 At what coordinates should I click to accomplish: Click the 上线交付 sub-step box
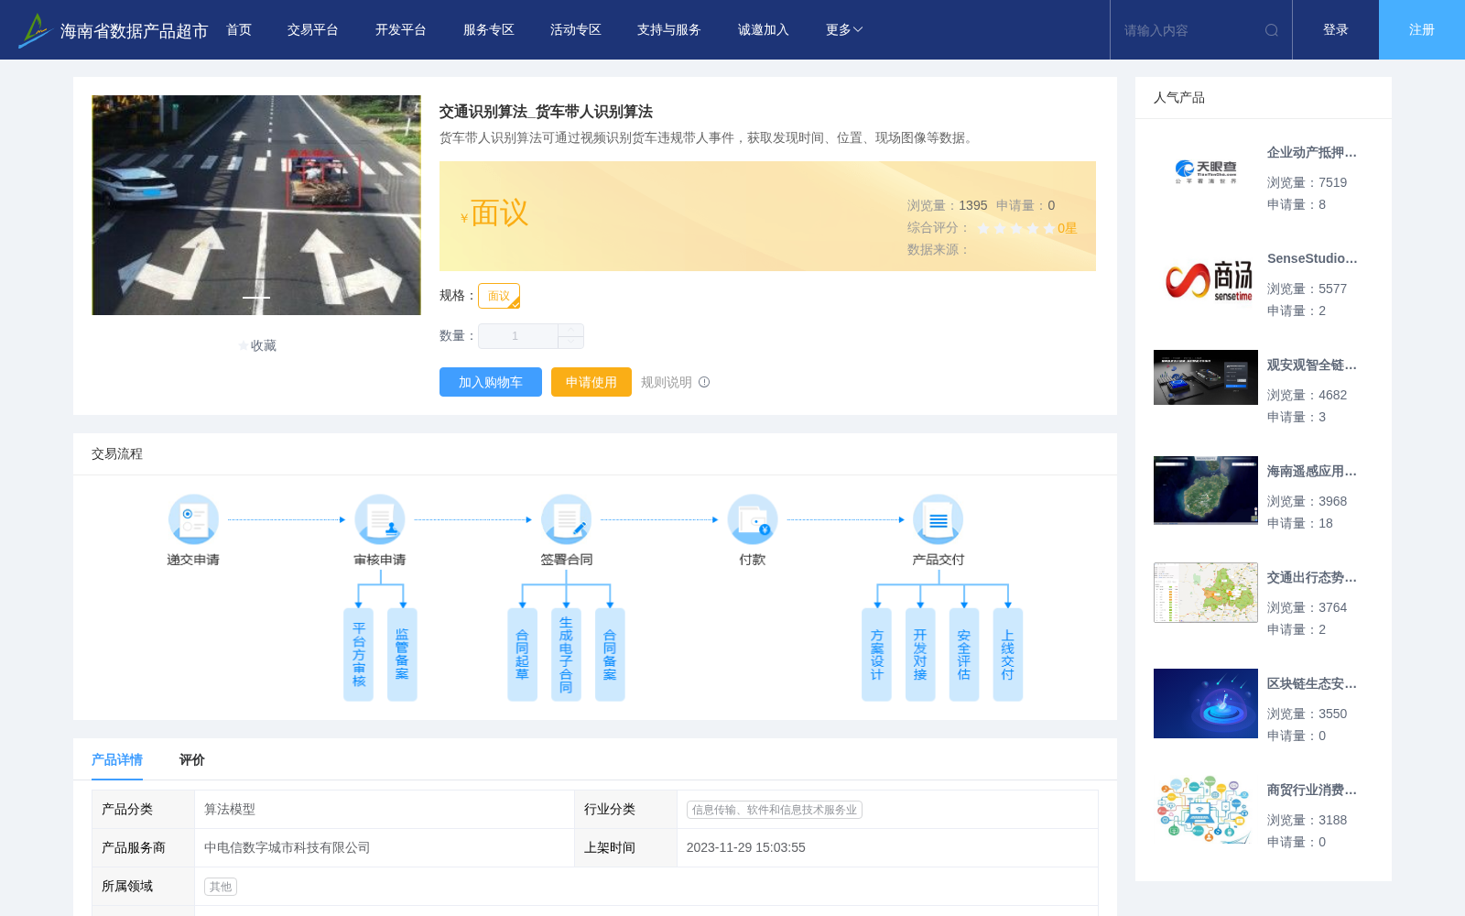pos(1008,655)
